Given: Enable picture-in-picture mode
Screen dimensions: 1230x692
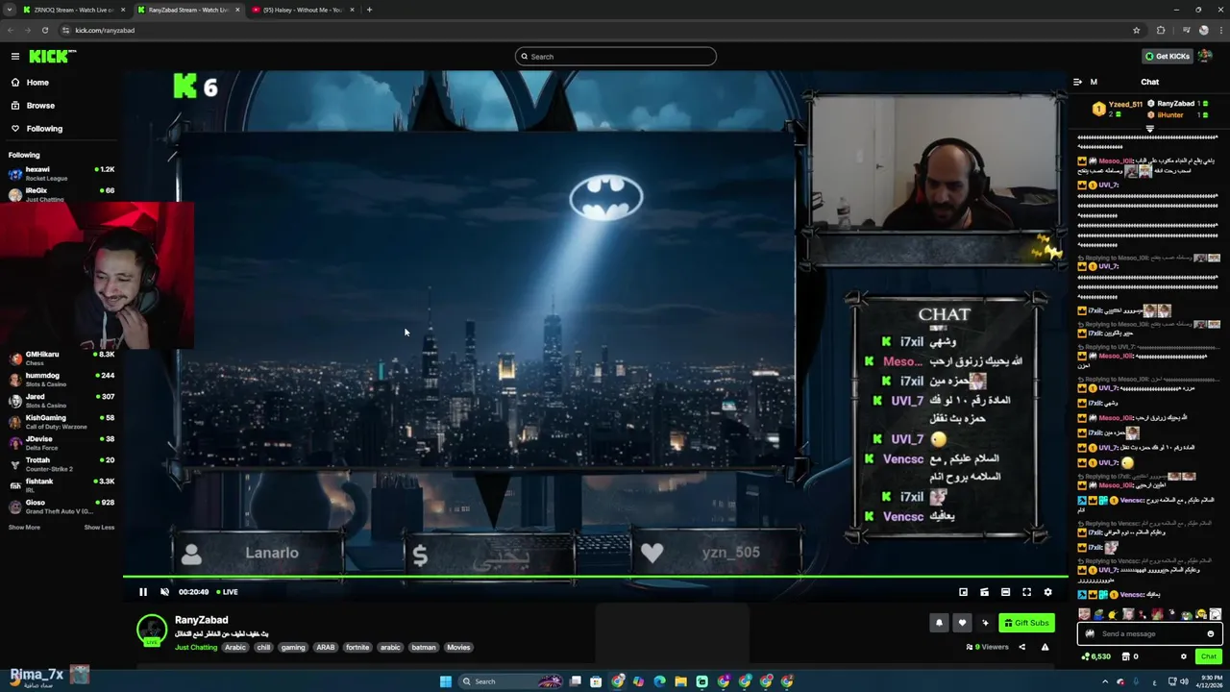Looking at the screenshot, I should point(963,592).
